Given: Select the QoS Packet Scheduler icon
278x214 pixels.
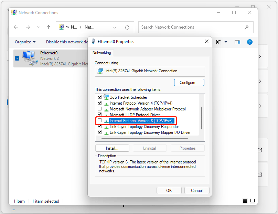Looking at the screenshot, I should 106,97.
